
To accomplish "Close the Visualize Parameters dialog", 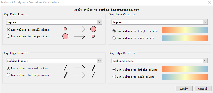I will (x=209, y=2).
